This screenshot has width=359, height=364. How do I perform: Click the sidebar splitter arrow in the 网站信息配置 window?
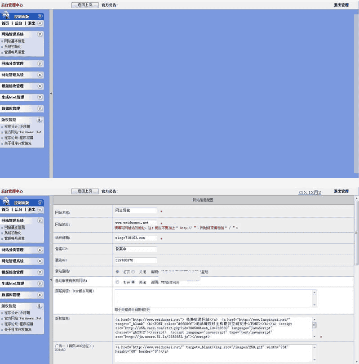(x=51, y=280)
